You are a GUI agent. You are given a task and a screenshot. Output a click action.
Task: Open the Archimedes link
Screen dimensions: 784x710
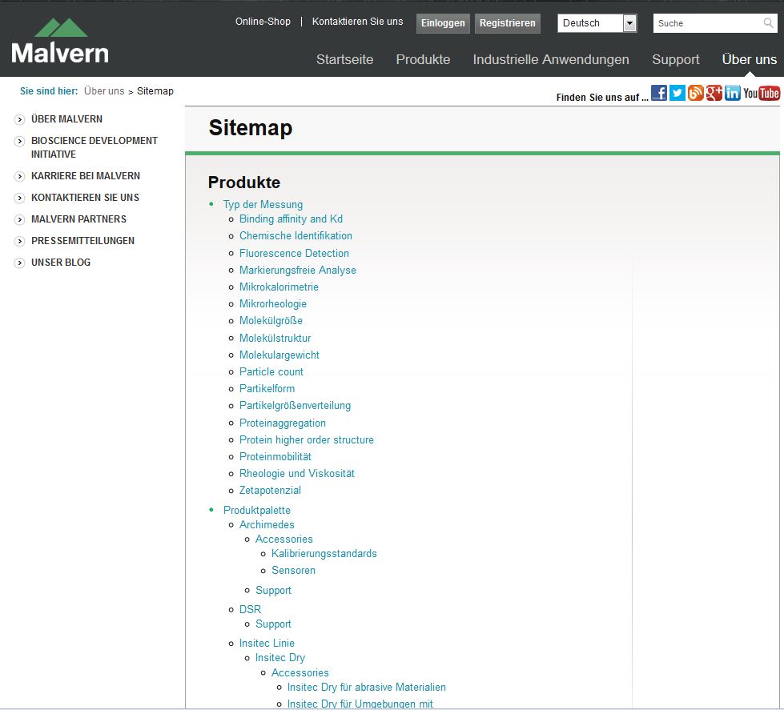(267, 524)
